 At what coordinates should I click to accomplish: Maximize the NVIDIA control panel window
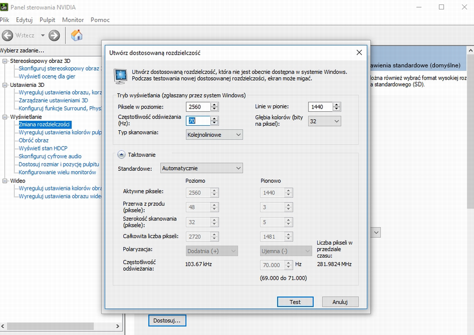pos(441,7)
